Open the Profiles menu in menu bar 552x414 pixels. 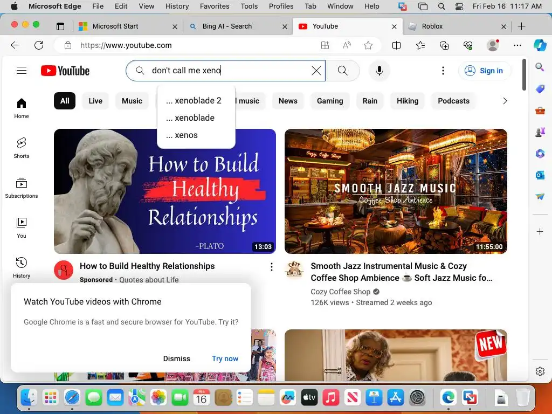[281, 6]
